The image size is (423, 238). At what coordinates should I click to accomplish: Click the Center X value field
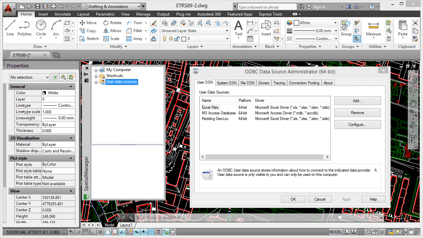(58, 197)
